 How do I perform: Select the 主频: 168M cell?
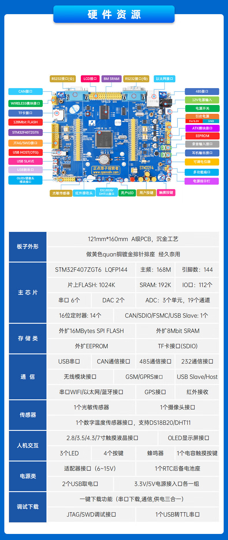(156, 270)
